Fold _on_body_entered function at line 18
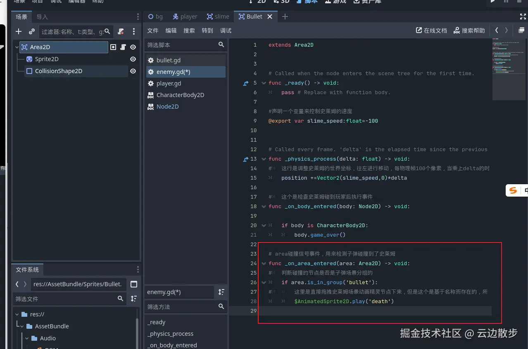This screenshot has height=349, width=528. tap(264, 207)
